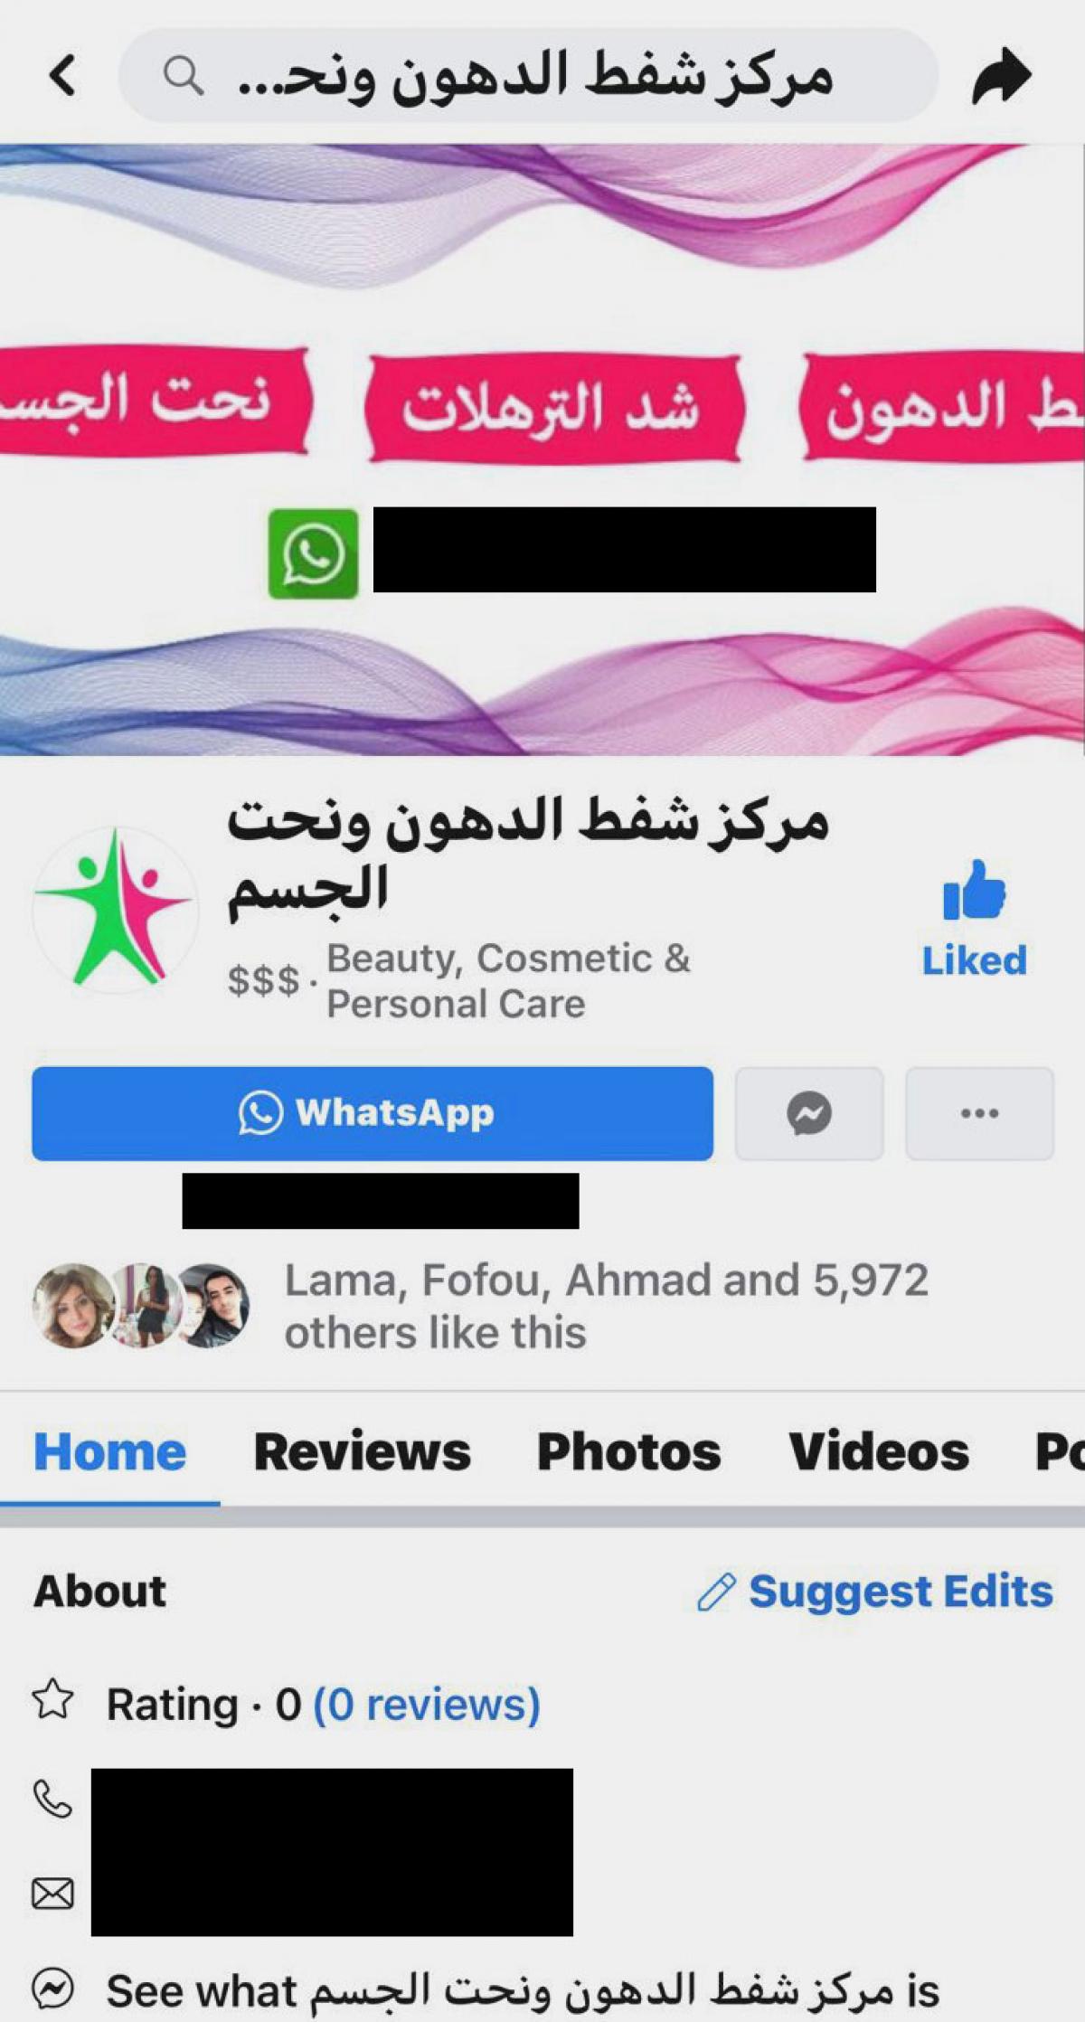The image size is (1085, 2022).
Task: Tap the rating star icon
Action: tap(52, 1699)
